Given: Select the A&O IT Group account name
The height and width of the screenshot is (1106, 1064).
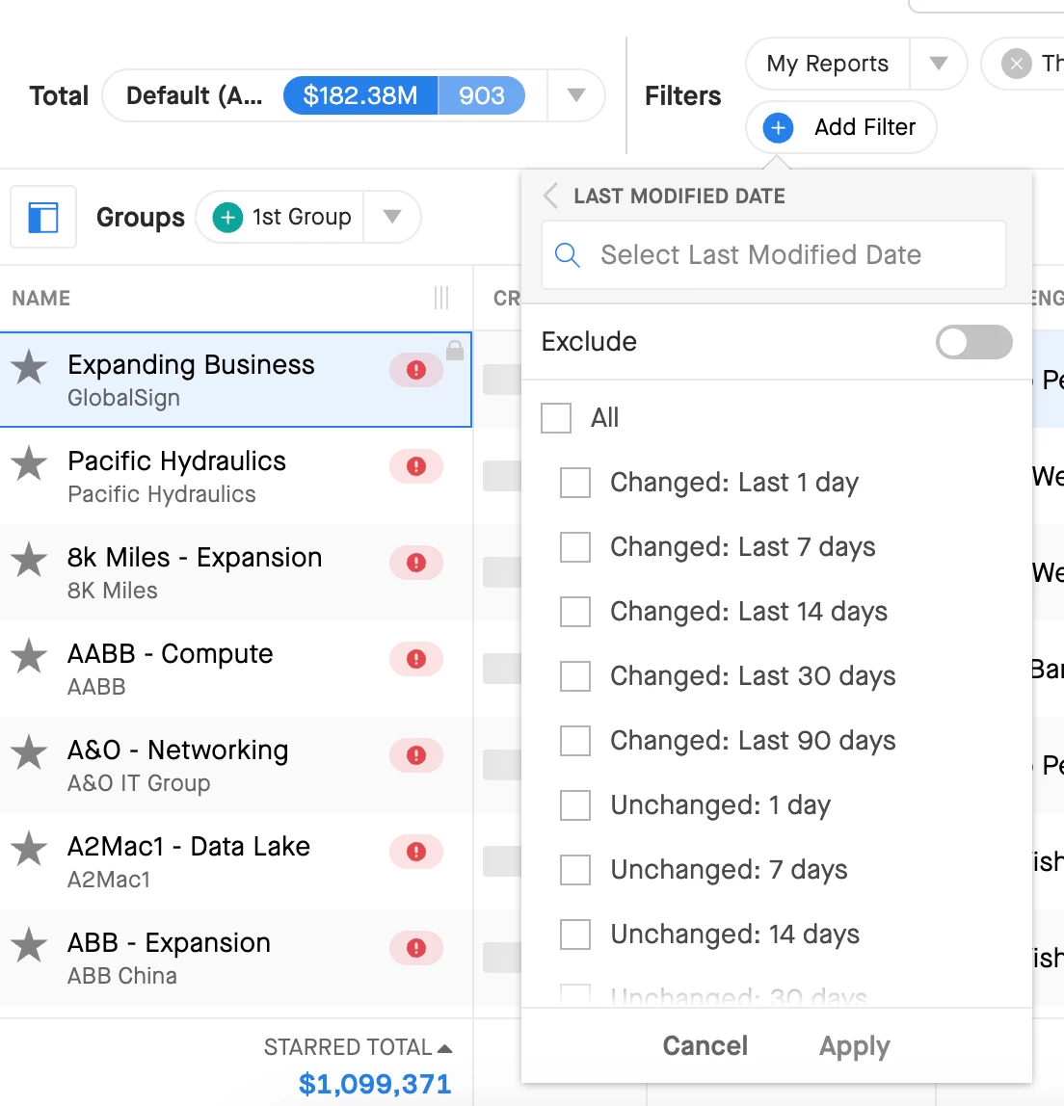Looking at the screenshot, I should click(x=138, y=783).
